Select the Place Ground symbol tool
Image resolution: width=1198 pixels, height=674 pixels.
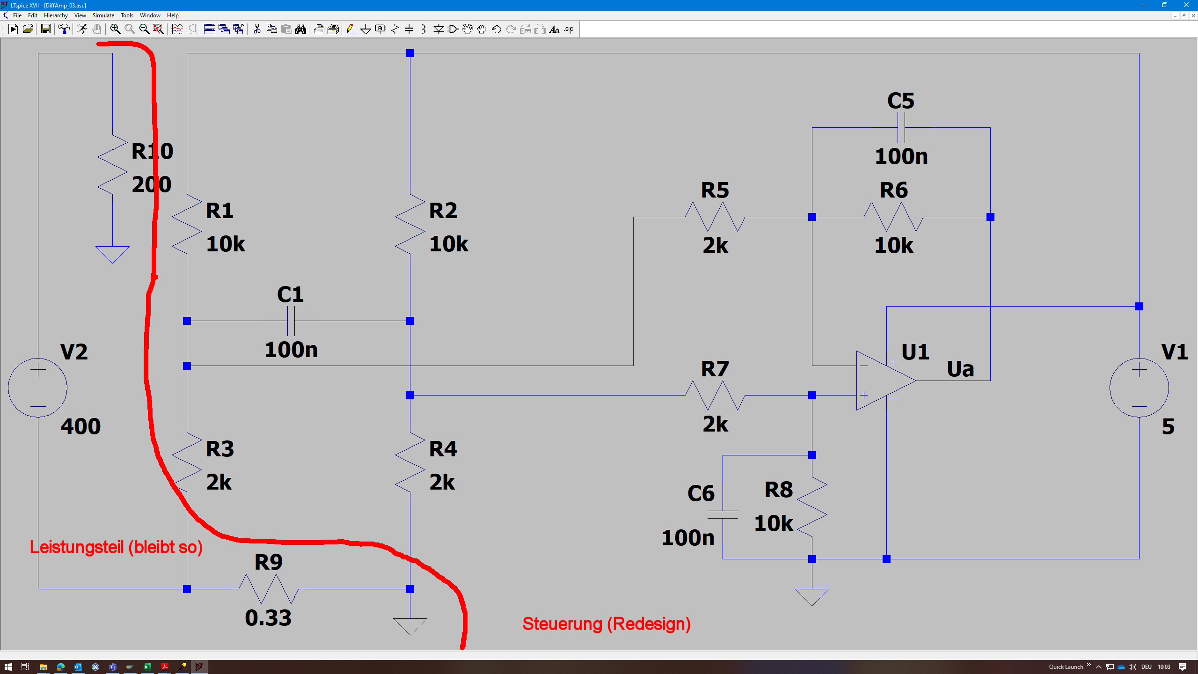click(366, 29)
